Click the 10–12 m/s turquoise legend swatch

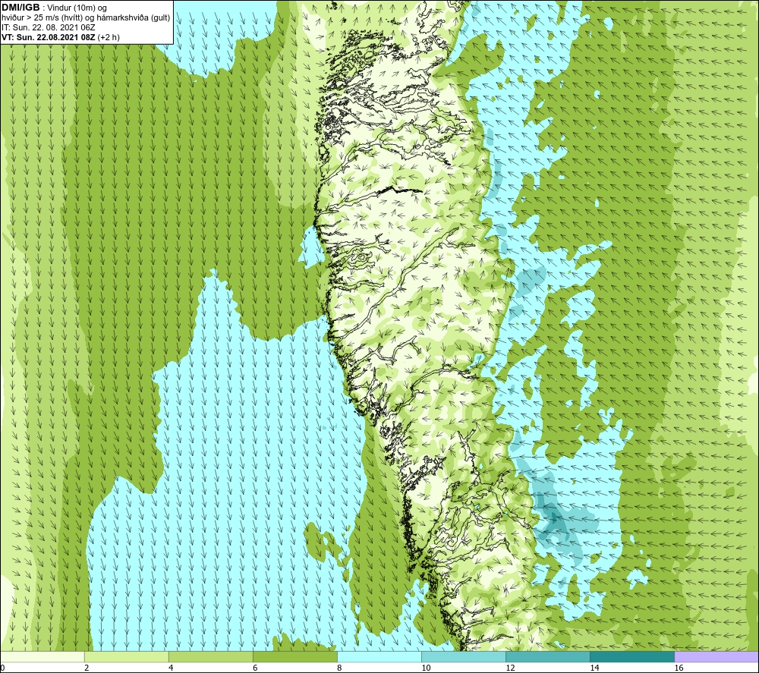464,656
